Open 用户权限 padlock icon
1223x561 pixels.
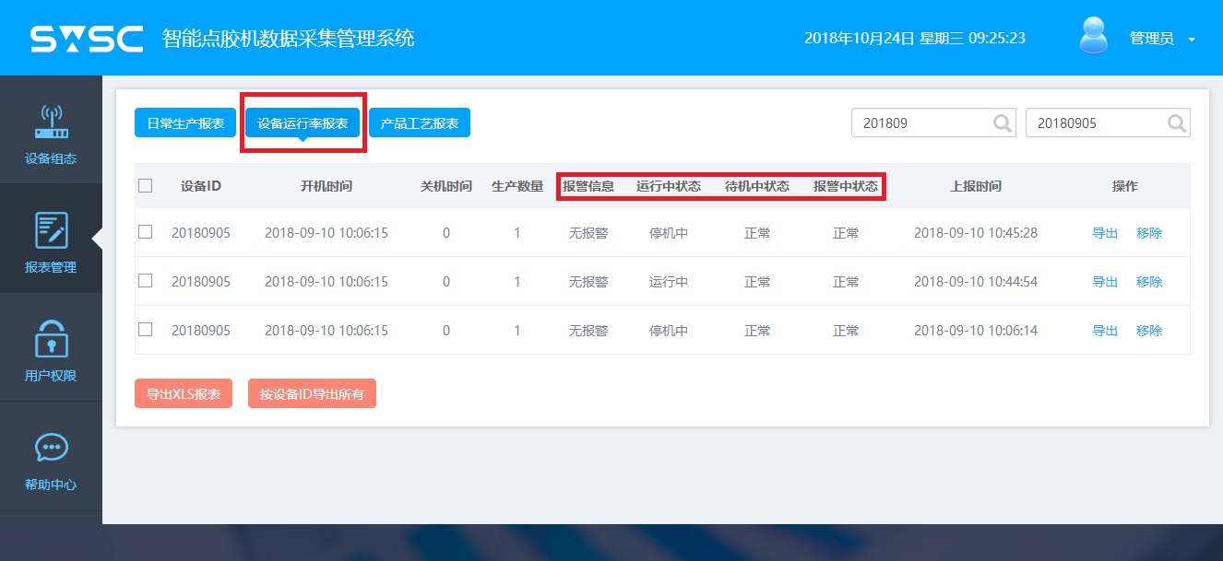(x=51, y=340)
